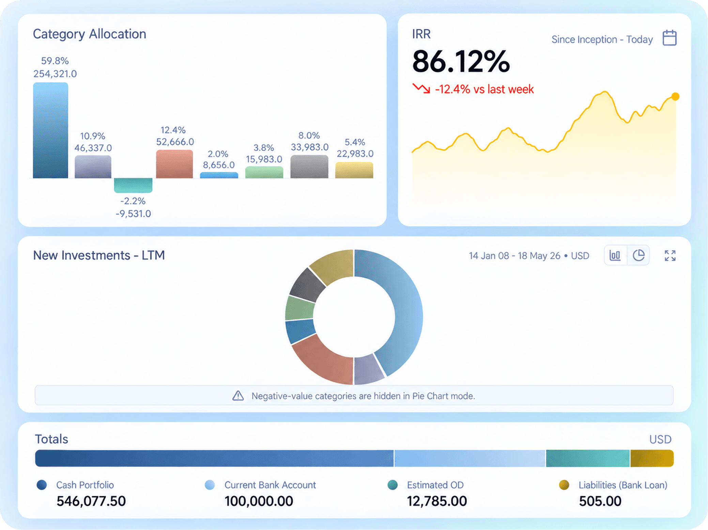Switch New Investments to pie chart view

[x=638, y=255]
